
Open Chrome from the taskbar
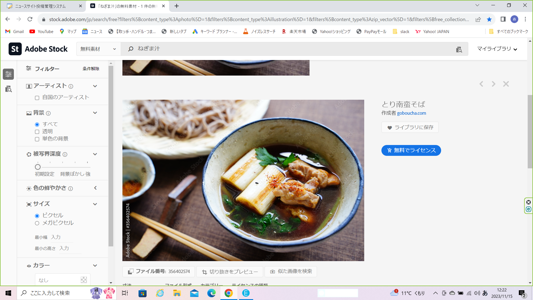pyautogui.click(x=228, y=293)
